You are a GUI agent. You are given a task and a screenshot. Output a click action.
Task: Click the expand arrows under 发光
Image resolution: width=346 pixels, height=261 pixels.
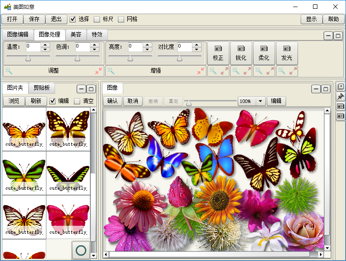[x=293, y=71]
